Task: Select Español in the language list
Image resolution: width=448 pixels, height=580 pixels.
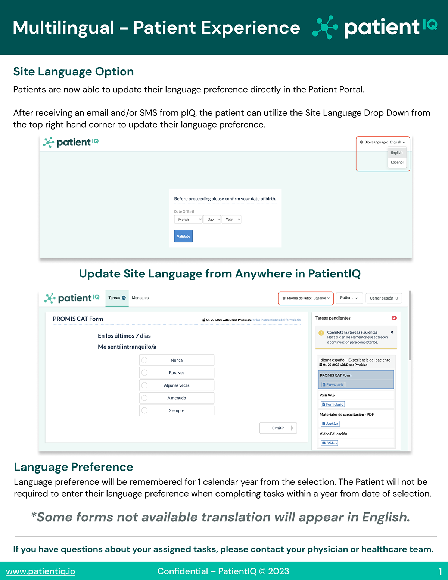Action: 397,162
